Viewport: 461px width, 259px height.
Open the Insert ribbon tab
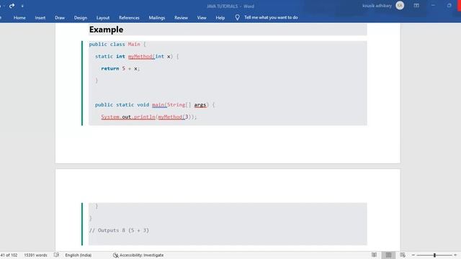tap(40, 17)
